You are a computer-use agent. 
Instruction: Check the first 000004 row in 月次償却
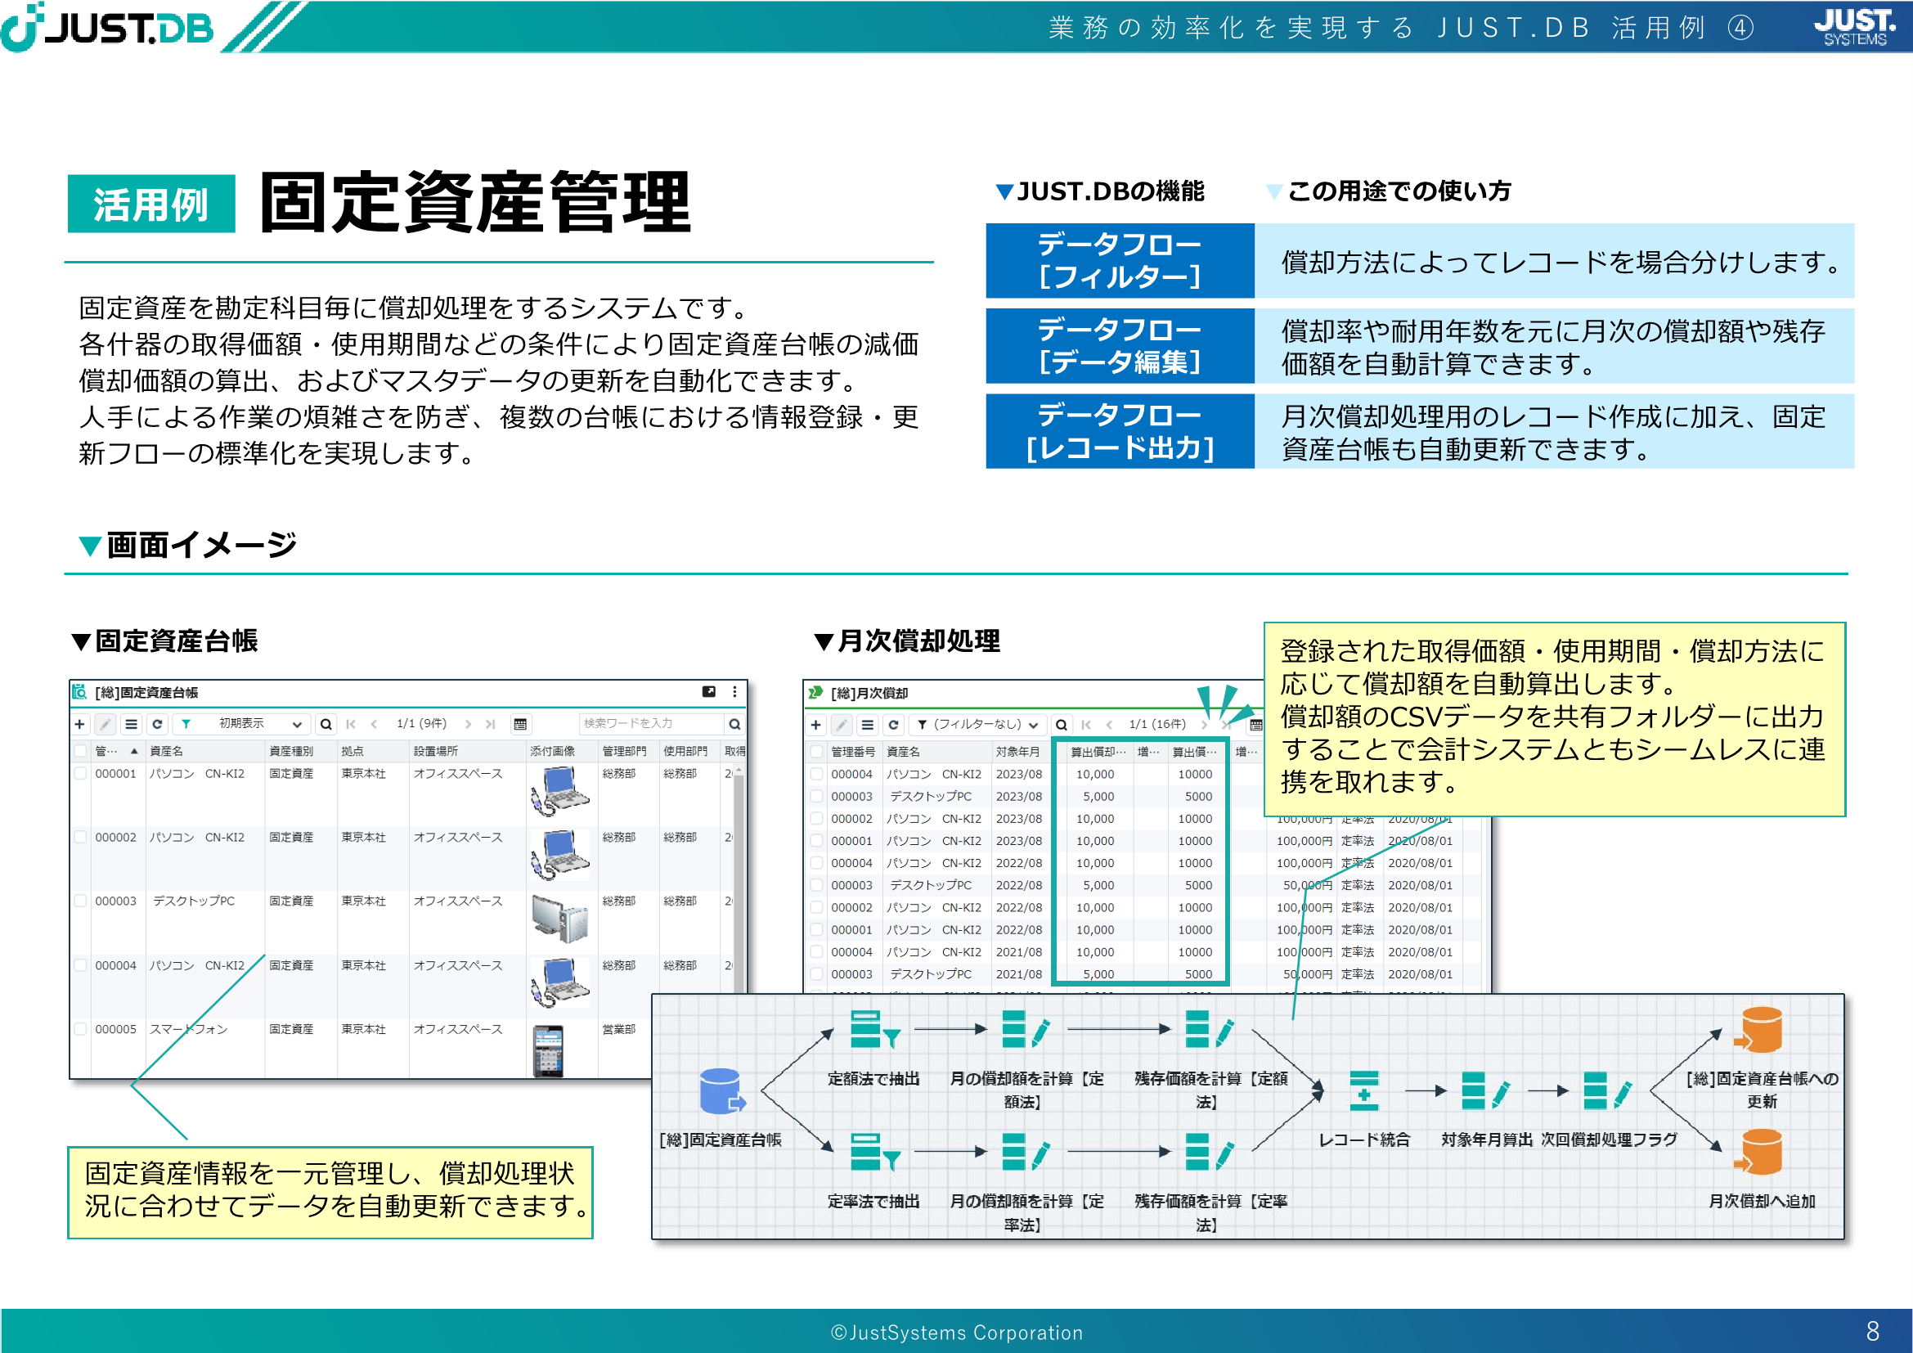(817, 774)
